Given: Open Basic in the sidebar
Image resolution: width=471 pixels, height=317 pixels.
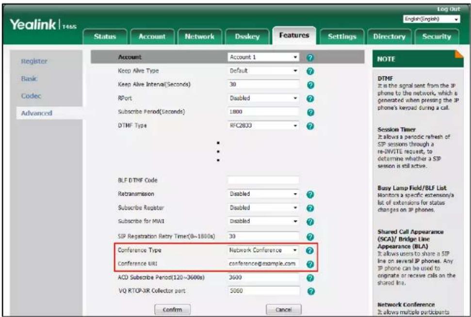Looking at the screenshot, I should point(29,79).
